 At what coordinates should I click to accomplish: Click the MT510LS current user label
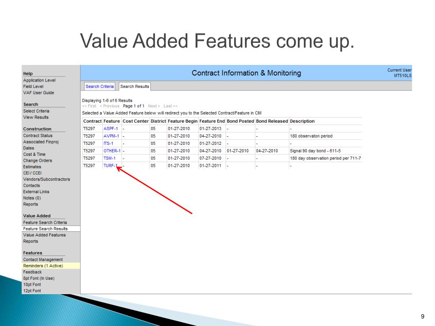click(x=403, y=76)
